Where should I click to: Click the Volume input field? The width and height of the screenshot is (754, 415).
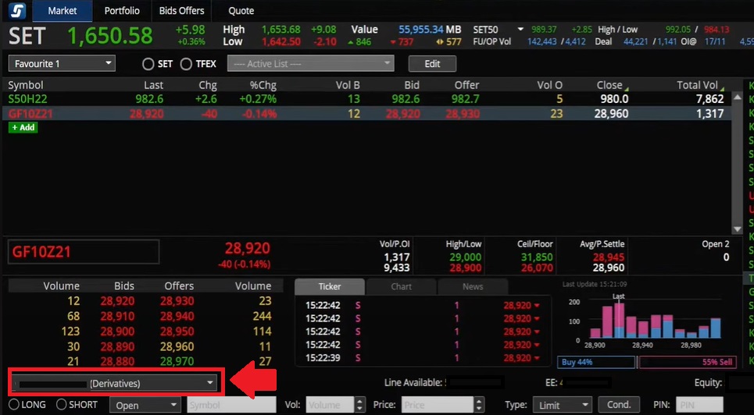[331, 405]
